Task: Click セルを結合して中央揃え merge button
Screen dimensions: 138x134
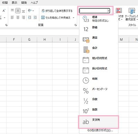Action: [56, 18]
